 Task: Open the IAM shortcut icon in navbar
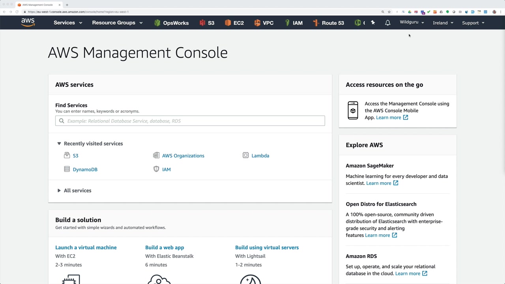(287, 23)
